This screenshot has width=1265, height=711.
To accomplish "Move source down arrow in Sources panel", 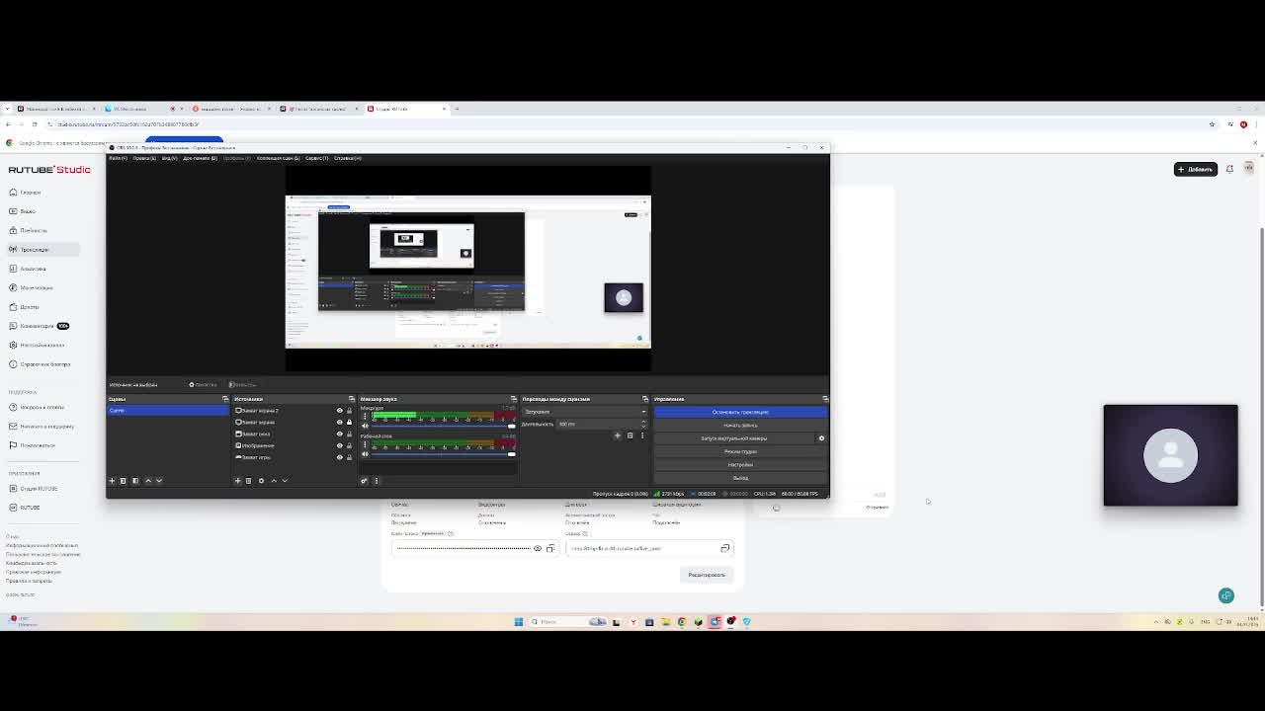I will tap(285, 481).
